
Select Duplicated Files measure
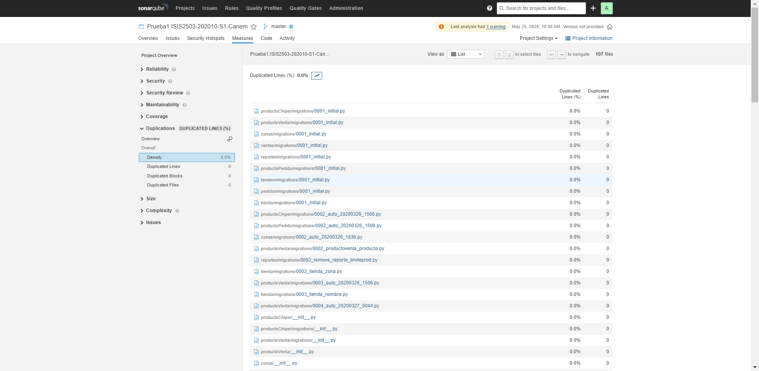tap(187, 185)
